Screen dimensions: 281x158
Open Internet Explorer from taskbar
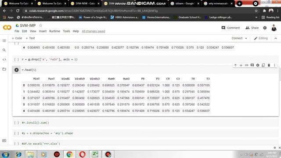(18, 154)
